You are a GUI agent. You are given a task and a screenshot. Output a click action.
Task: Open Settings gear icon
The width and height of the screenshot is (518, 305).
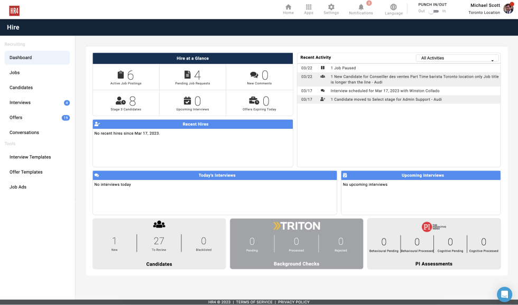click(x=331, y=7)
